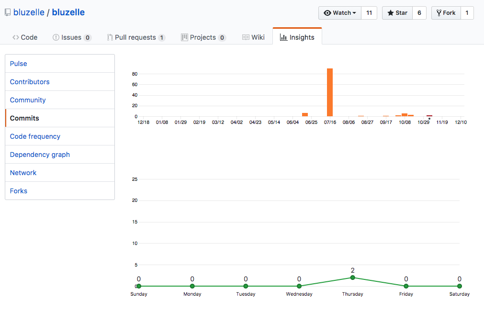Open Code frequency in the sidebar

(x=60, y=136)
